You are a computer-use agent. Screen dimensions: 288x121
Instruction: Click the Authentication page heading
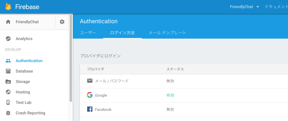point(99,21)
